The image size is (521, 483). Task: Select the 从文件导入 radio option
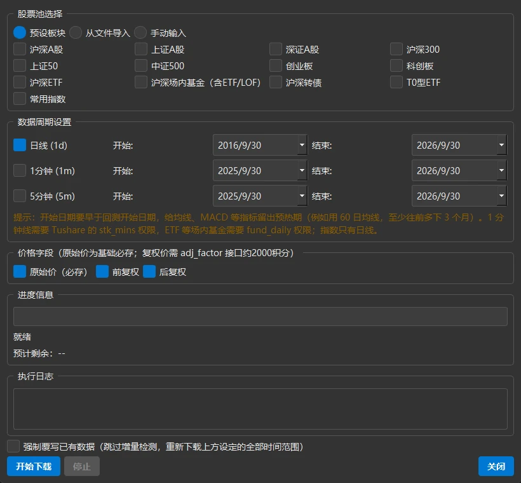[76, 32]
